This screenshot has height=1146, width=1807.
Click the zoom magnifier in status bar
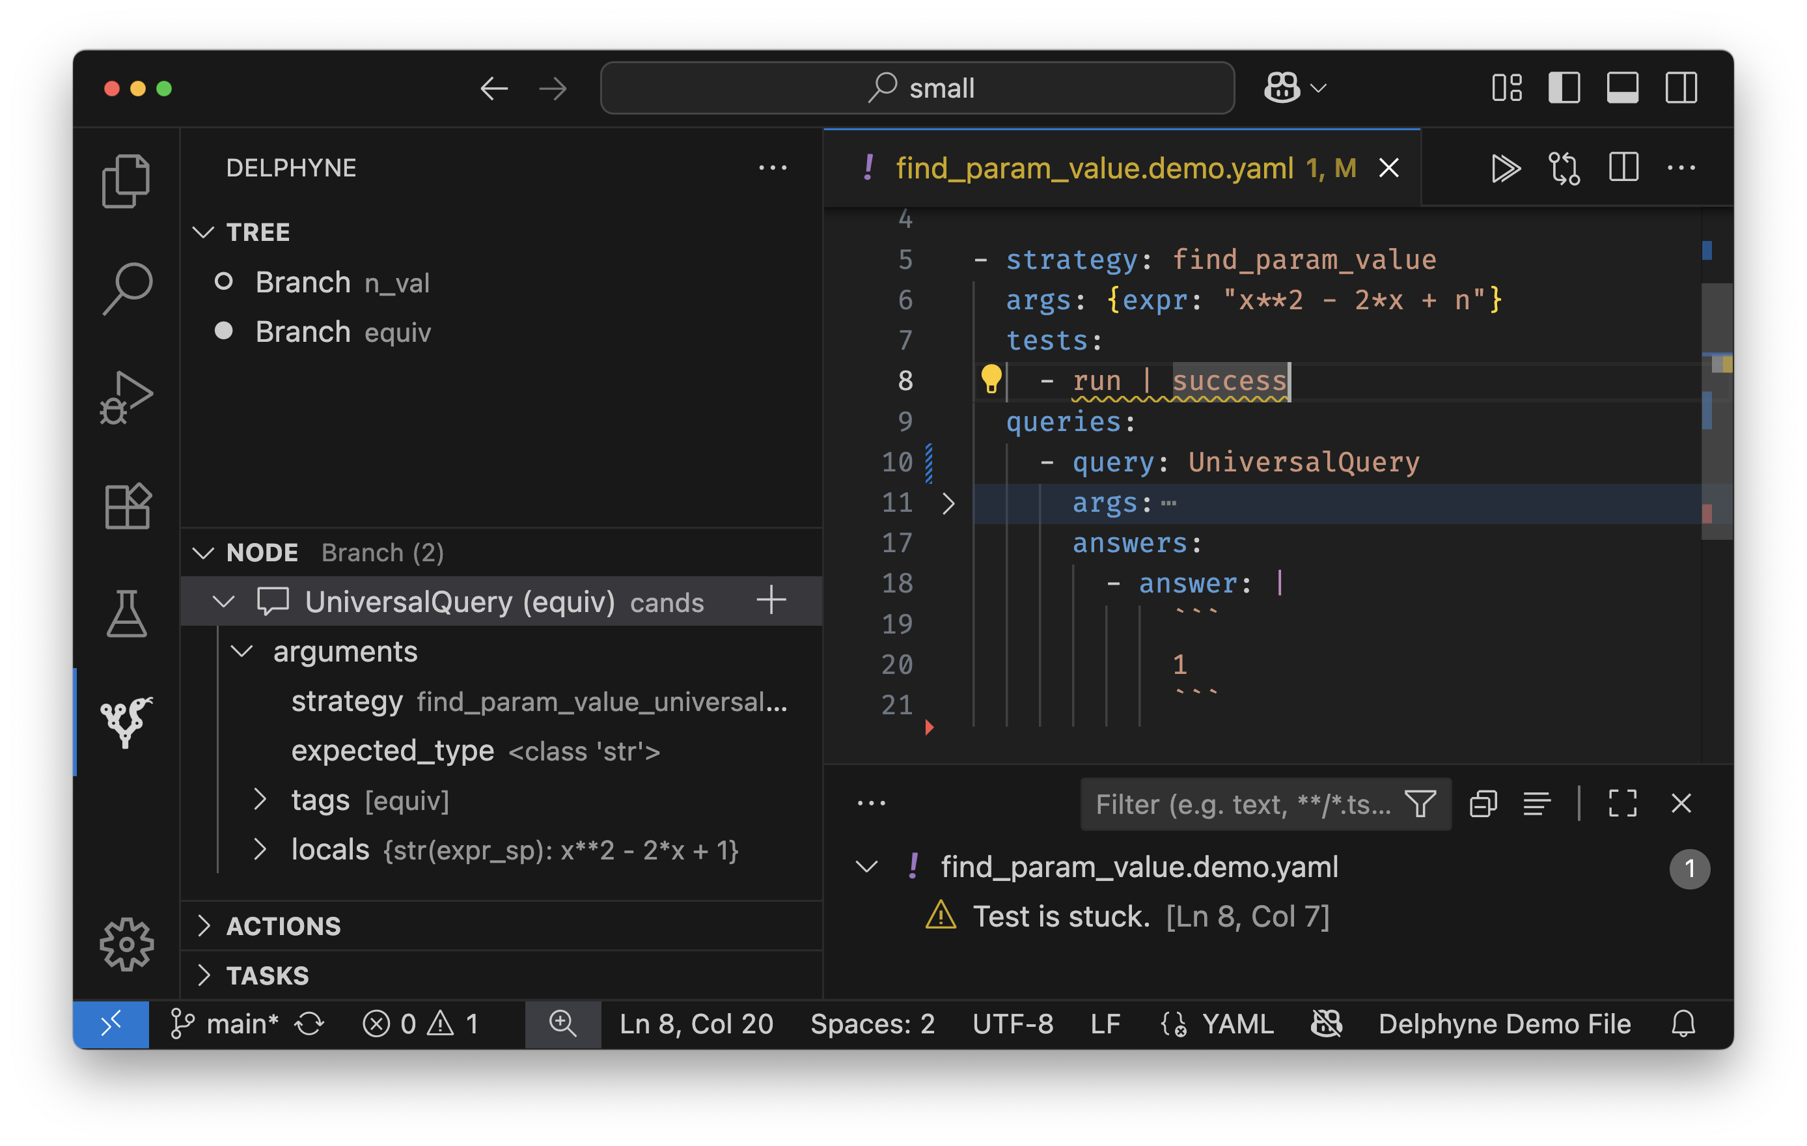(562, 1024)
